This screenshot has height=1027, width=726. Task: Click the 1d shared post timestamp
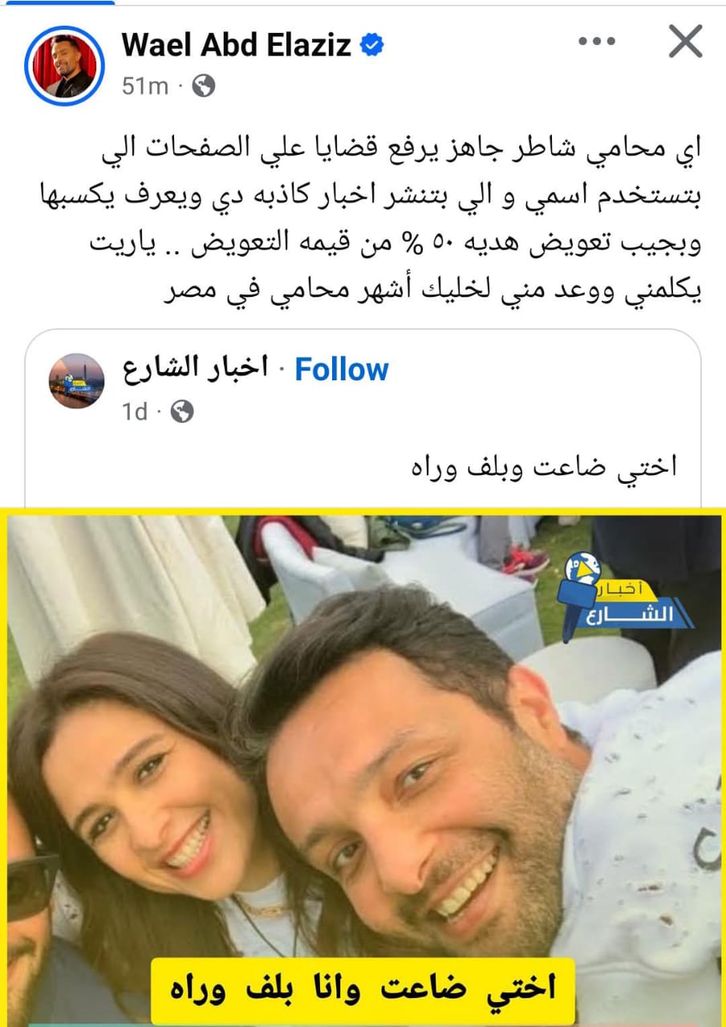point(135,412)
